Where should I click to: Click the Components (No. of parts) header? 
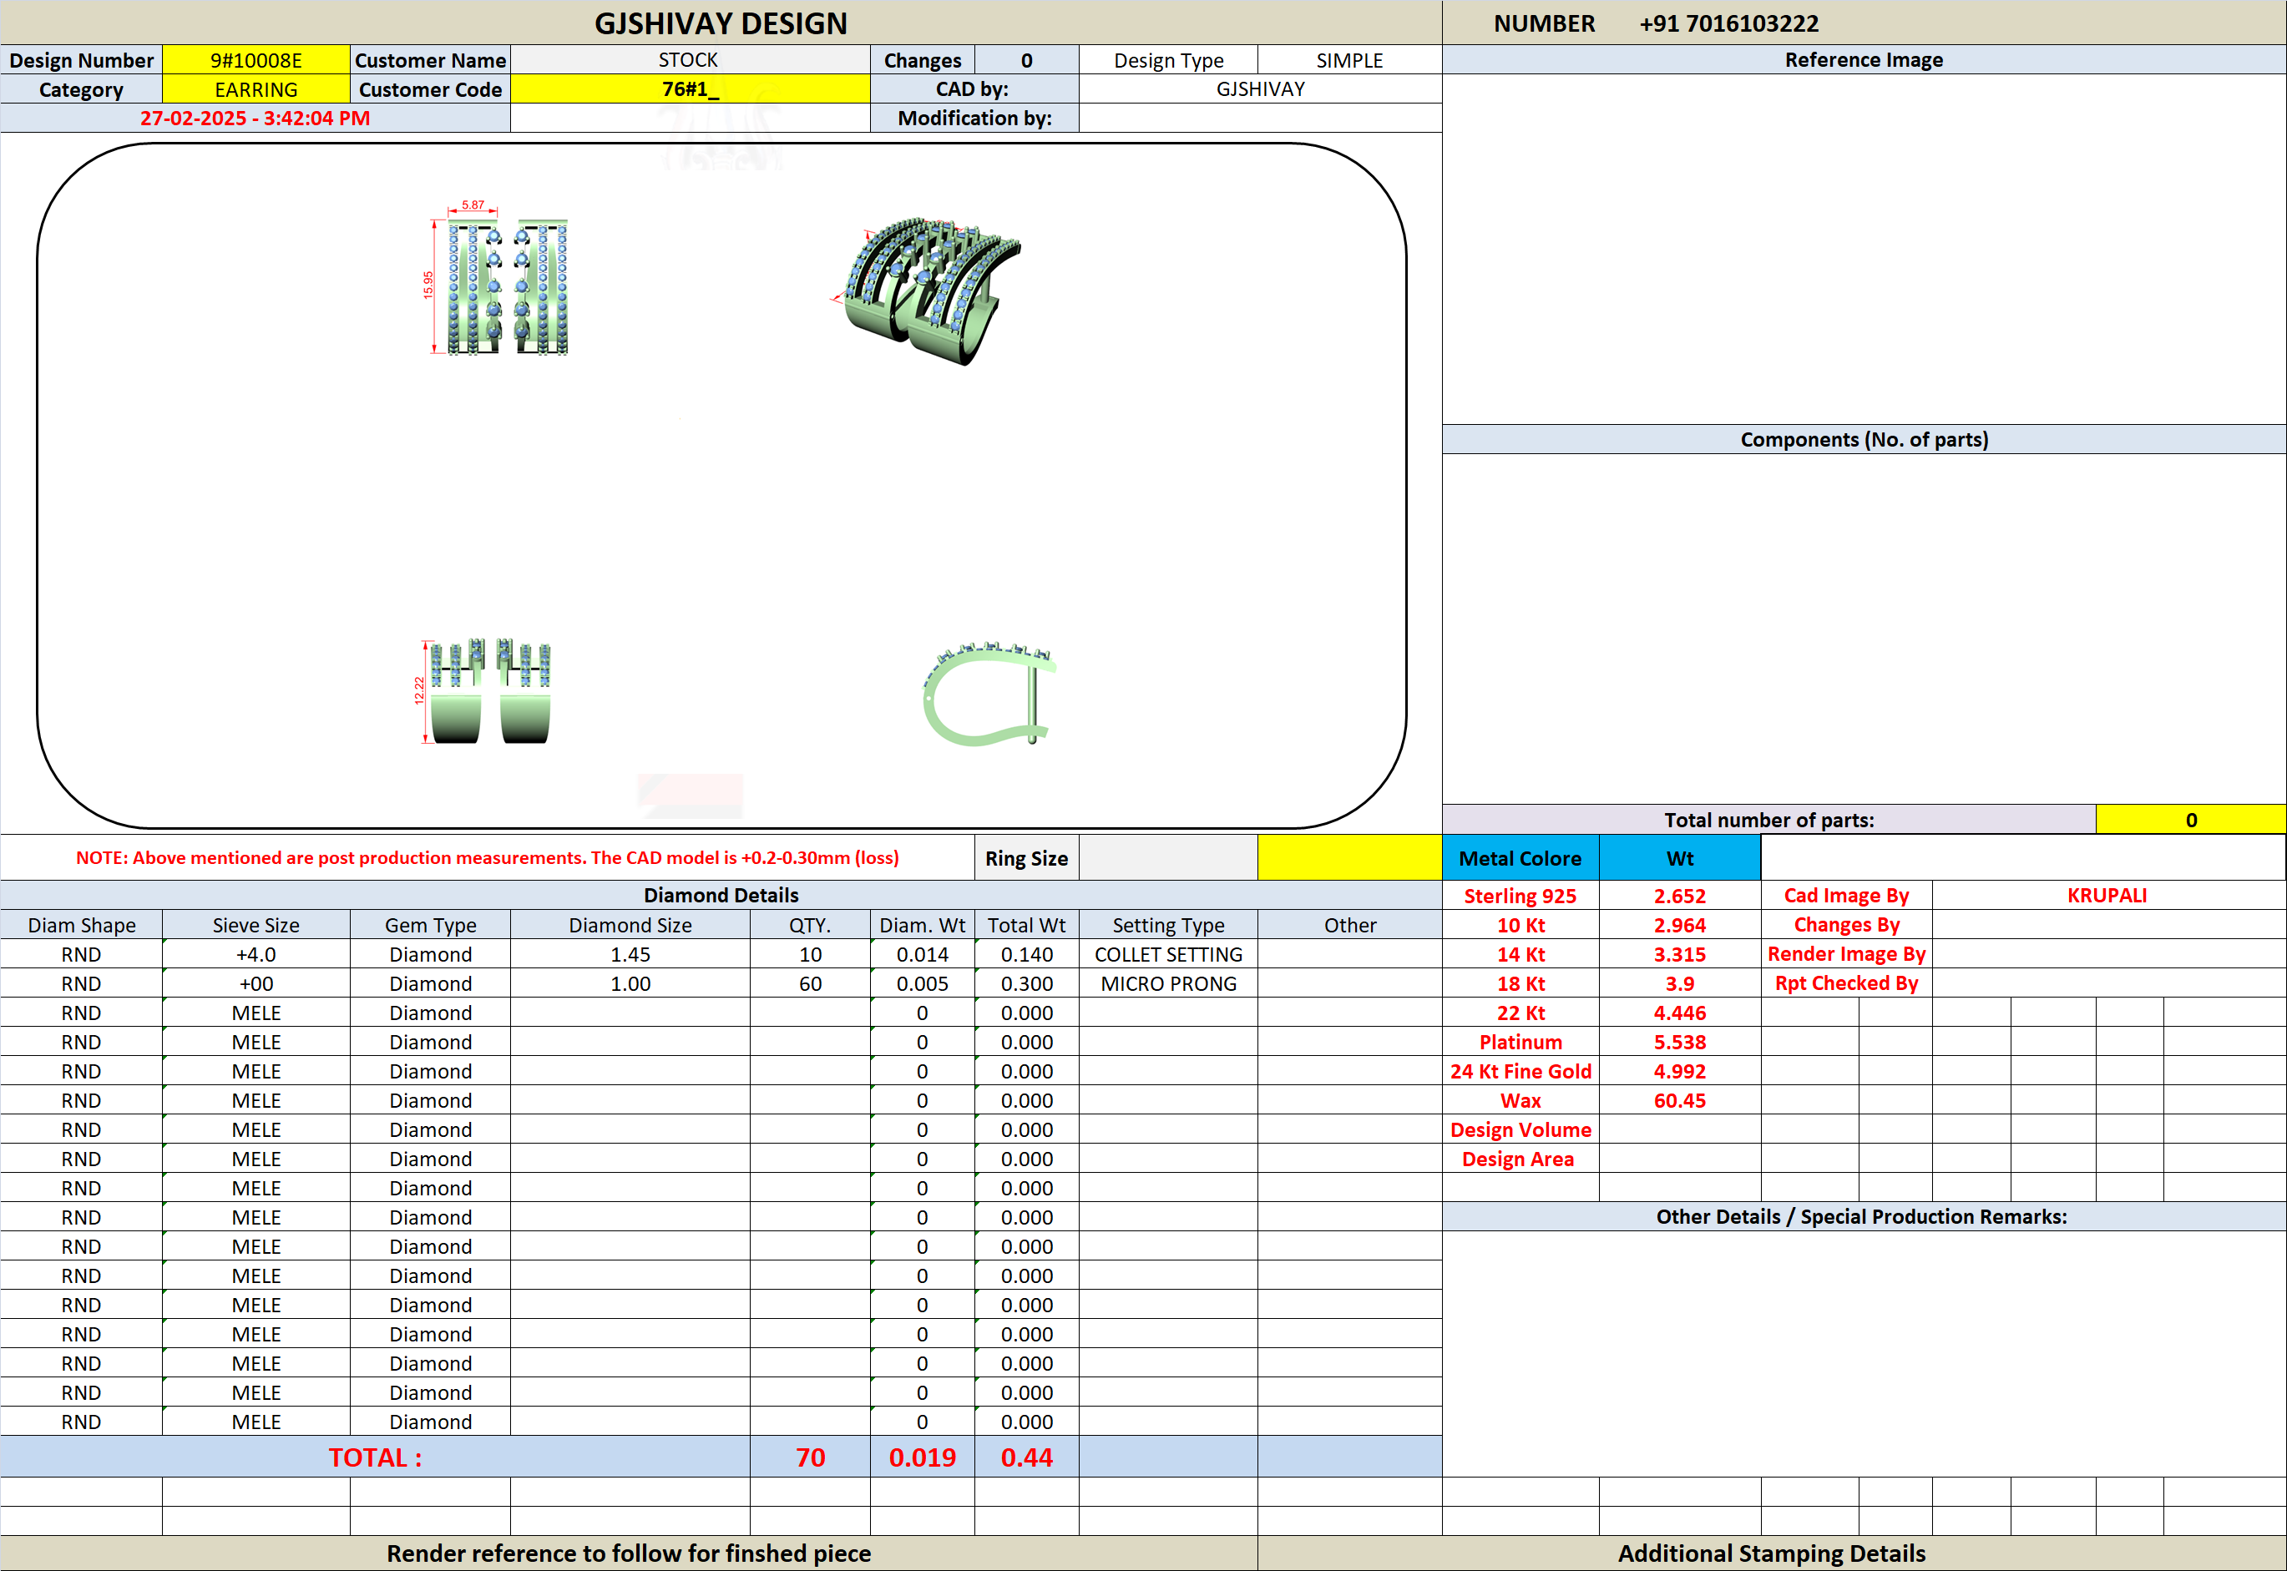coord(1864,439)
